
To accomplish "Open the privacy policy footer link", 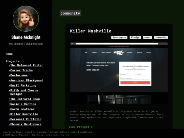I will [x=58, y=132].
